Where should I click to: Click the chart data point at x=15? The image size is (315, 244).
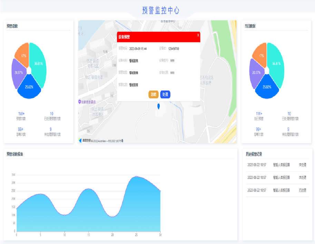[89, 189]
